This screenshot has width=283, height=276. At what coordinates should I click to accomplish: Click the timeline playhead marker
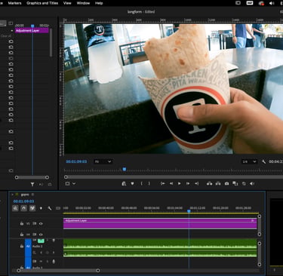tap(189, 211)
